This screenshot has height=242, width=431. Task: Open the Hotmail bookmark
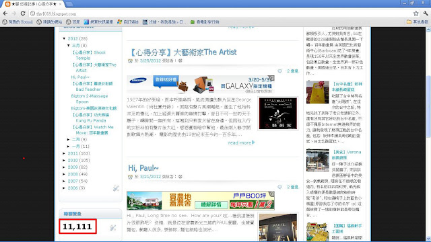click(18, 22)
